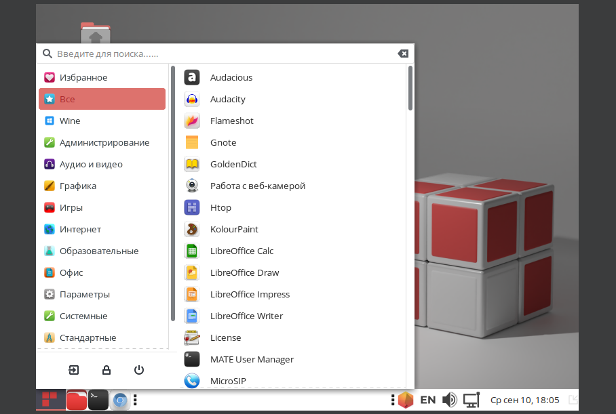Image resolution: width=616 pixels, height=414 pixels.
Task: Launch Htop process viewer
Action: [292, 207]
